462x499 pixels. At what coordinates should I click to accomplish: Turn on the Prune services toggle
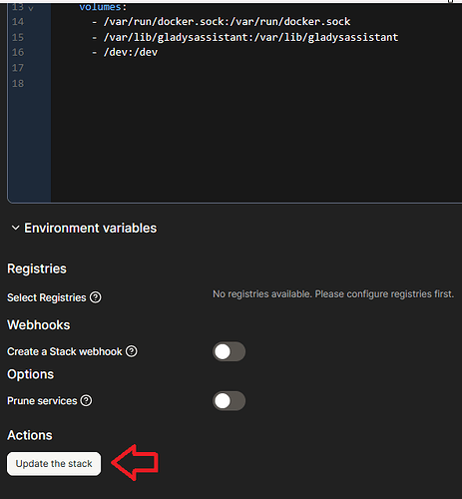tap(229, 401)
